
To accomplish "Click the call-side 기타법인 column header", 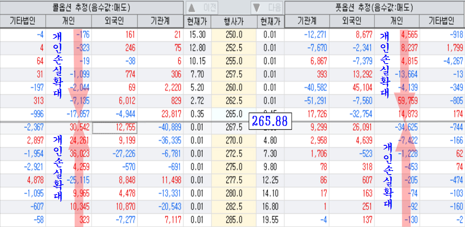I will click(x=23, y=21).
